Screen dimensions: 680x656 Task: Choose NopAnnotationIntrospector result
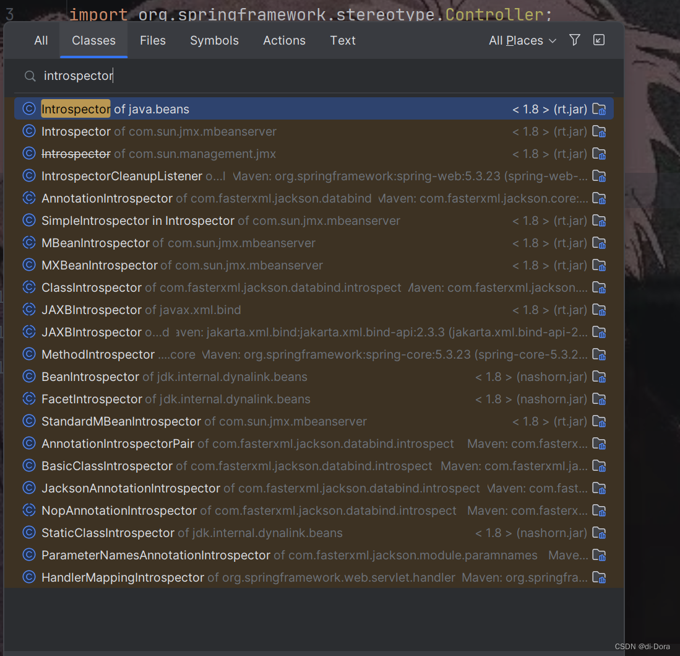coord(314,510)
